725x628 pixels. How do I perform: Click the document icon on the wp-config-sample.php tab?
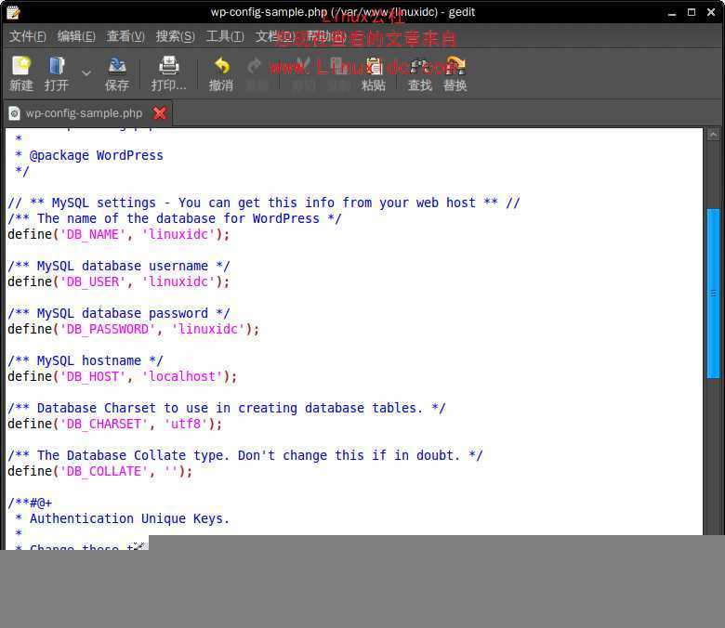14,112
